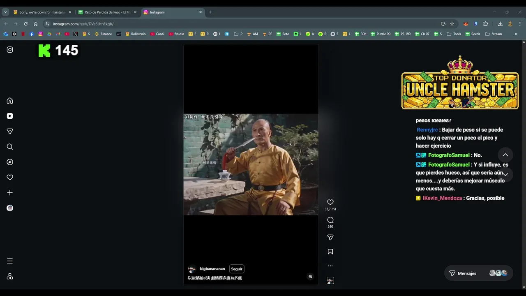Open Instagram home from sidebar

point(10,101)
